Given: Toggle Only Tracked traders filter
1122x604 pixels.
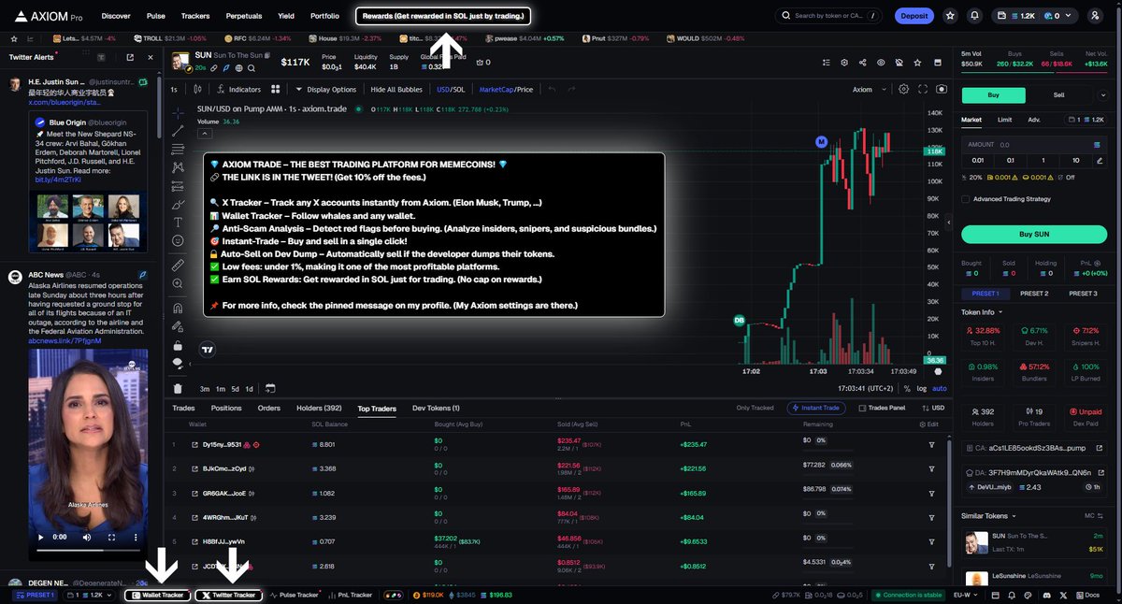Looking at the screenshot, I should pyautogui.click(x=755, y=408).
